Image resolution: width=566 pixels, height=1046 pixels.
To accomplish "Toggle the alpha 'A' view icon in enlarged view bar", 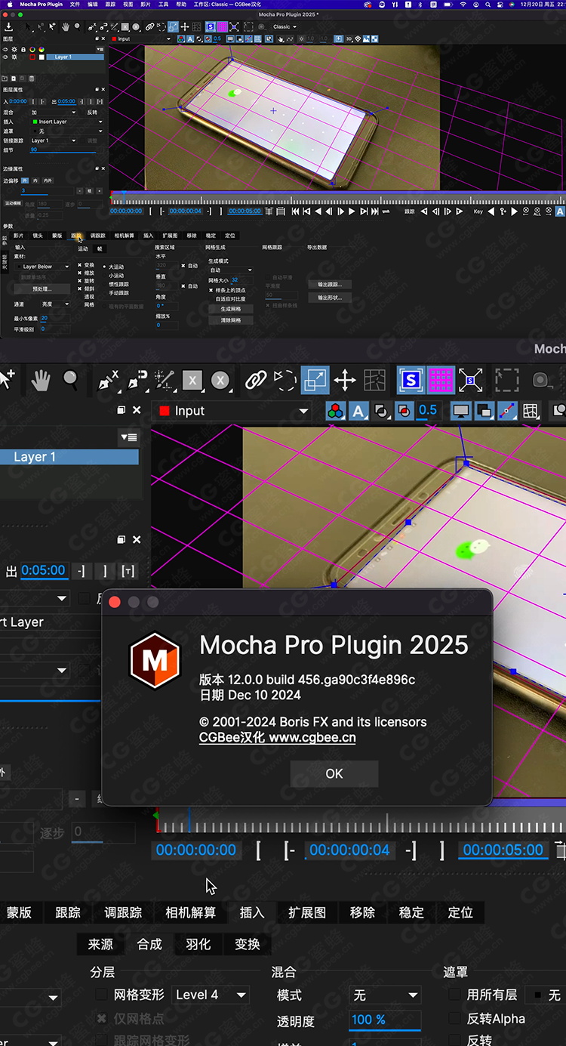I will pyautogui.click(x=358, y=411).
